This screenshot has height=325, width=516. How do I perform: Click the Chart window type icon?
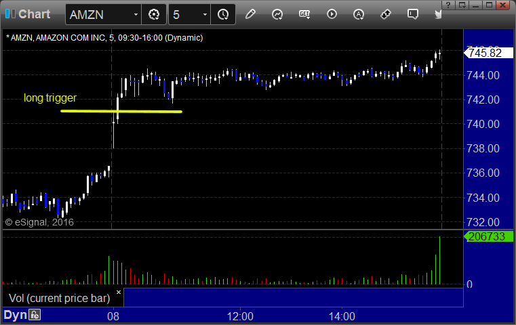pyautogui.click(x=10, y=14)
